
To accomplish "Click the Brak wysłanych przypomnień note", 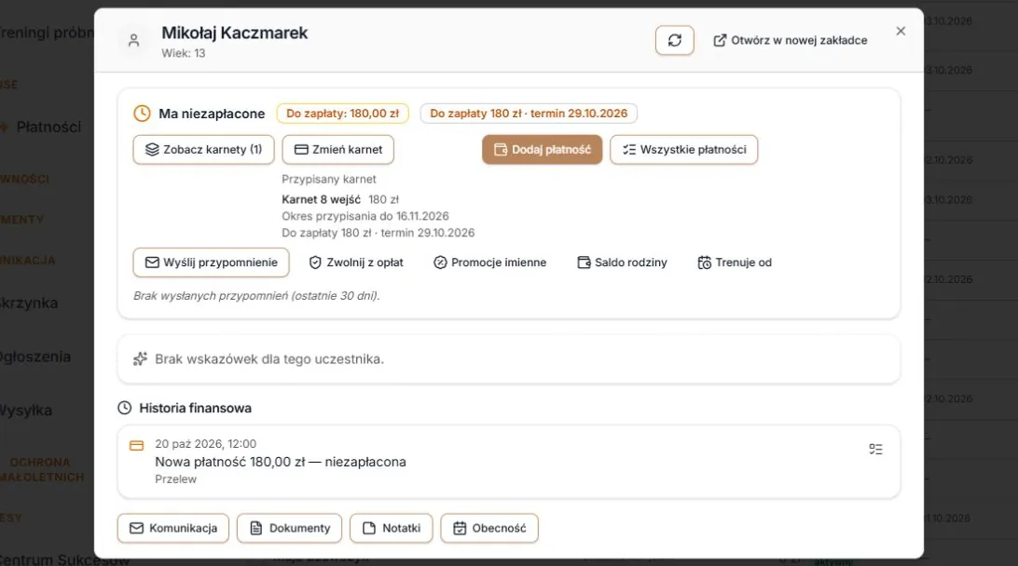I will 256,296.
